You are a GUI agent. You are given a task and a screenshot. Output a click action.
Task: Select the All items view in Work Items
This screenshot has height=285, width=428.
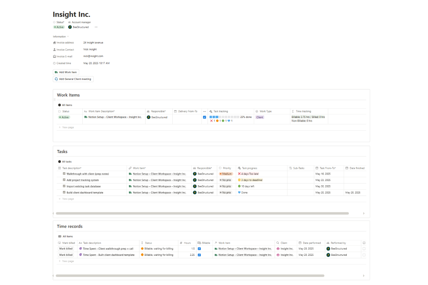tap(65, 105)
